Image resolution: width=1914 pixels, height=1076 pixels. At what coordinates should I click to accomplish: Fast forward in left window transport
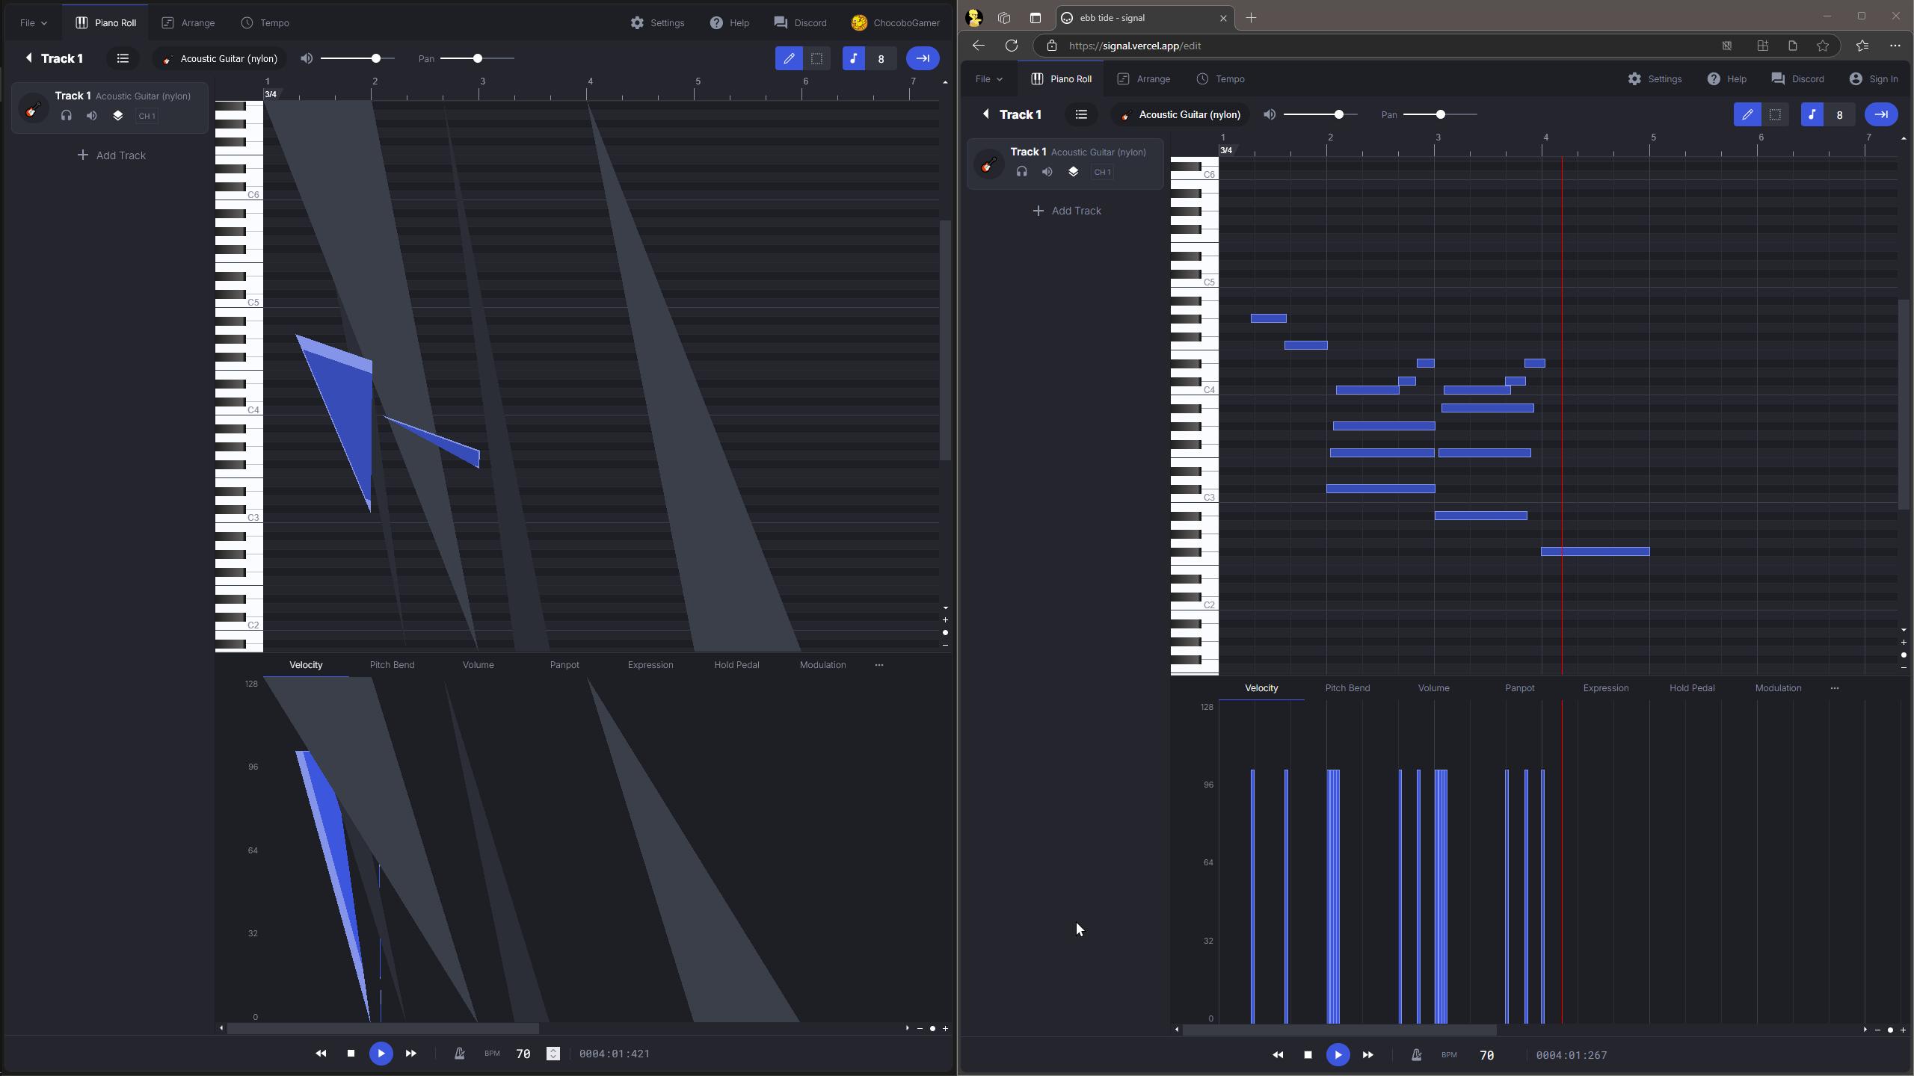click(x=410, y=1054)
